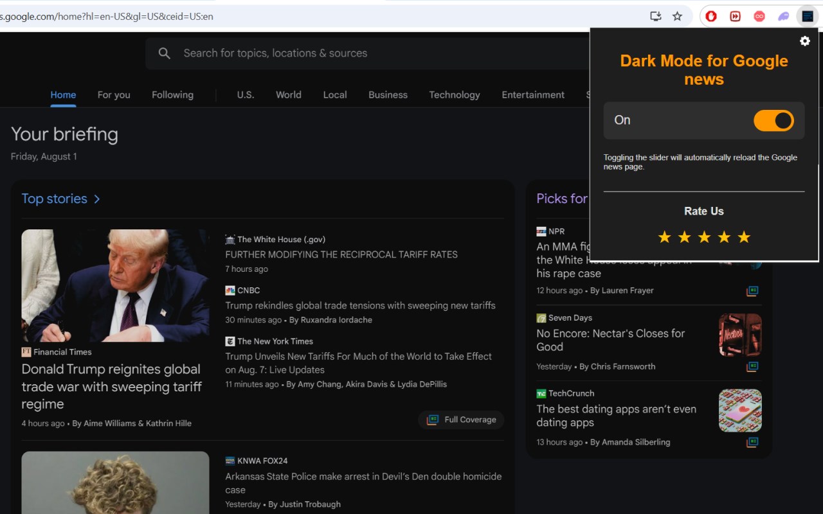
Task: Switch to the Home tab
Action: (x=63, y=95)
